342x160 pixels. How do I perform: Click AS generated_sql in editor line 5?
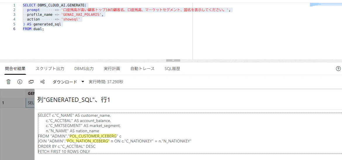coord(44,24)
